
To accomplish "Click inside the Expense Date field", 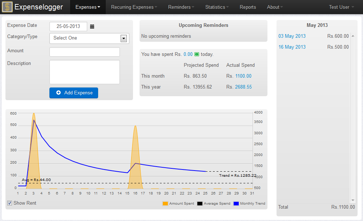I will pyautogui.click(x=68, y=26).
